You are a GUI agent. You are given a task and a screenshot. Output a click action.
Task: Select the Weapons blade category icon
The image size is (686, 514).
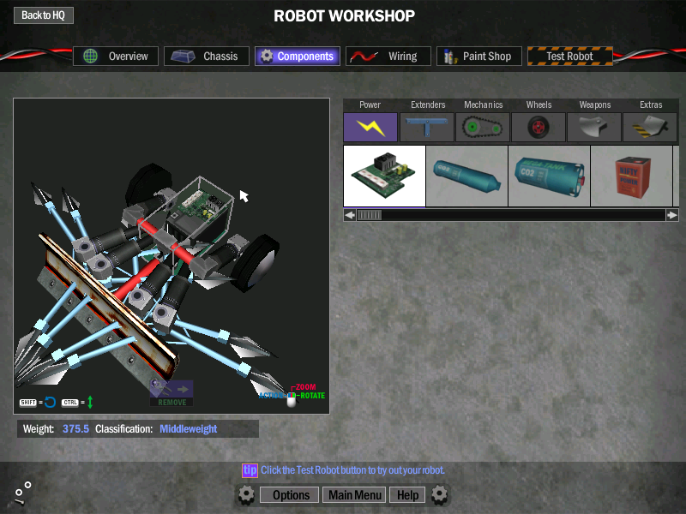coord(594,127)
